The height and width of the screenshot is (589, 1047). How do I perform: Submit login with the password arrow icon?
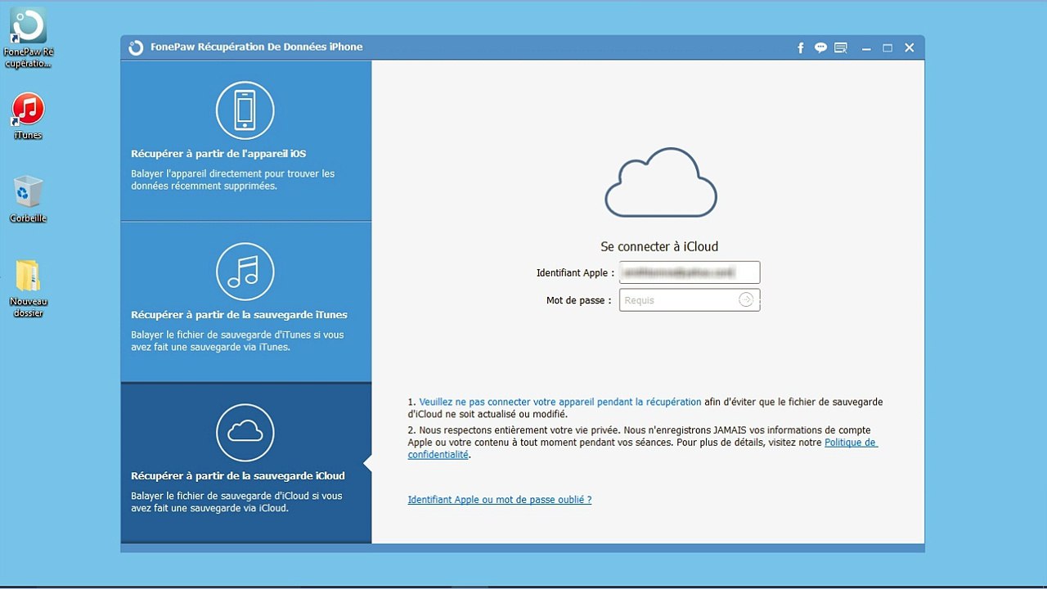coord(746,300)
